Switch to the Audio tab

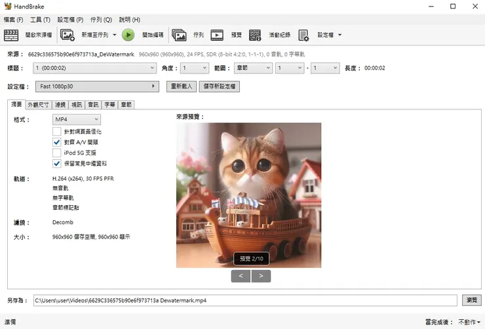93,105
